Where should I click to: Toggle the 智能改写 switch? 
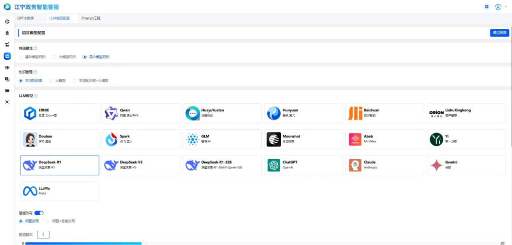coord(39,213)
